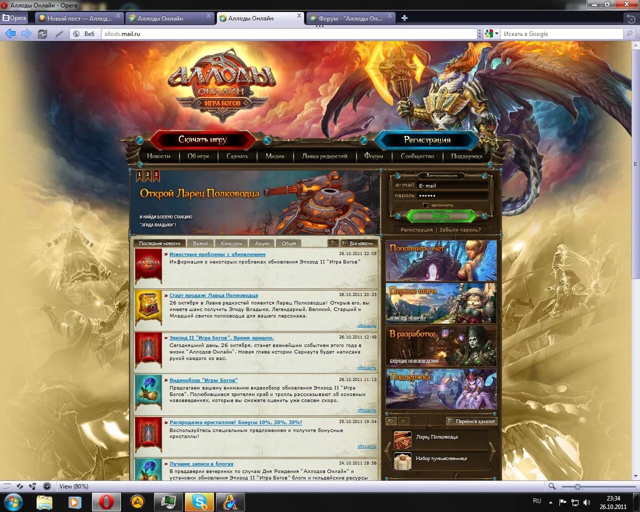Select banner slide number 1
Viewport: 640px width, 512px height.
pos(139,175)
